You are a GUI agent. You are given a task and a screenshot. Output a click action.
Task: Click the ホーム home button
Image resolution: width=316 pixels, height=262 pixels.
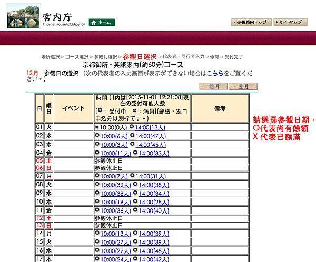[x=102, y=22]
